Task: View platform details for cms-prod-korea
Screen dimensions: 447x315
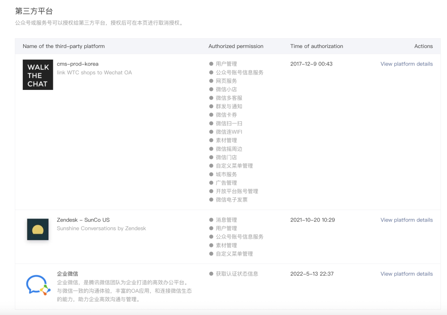Action: click(406, 64)
